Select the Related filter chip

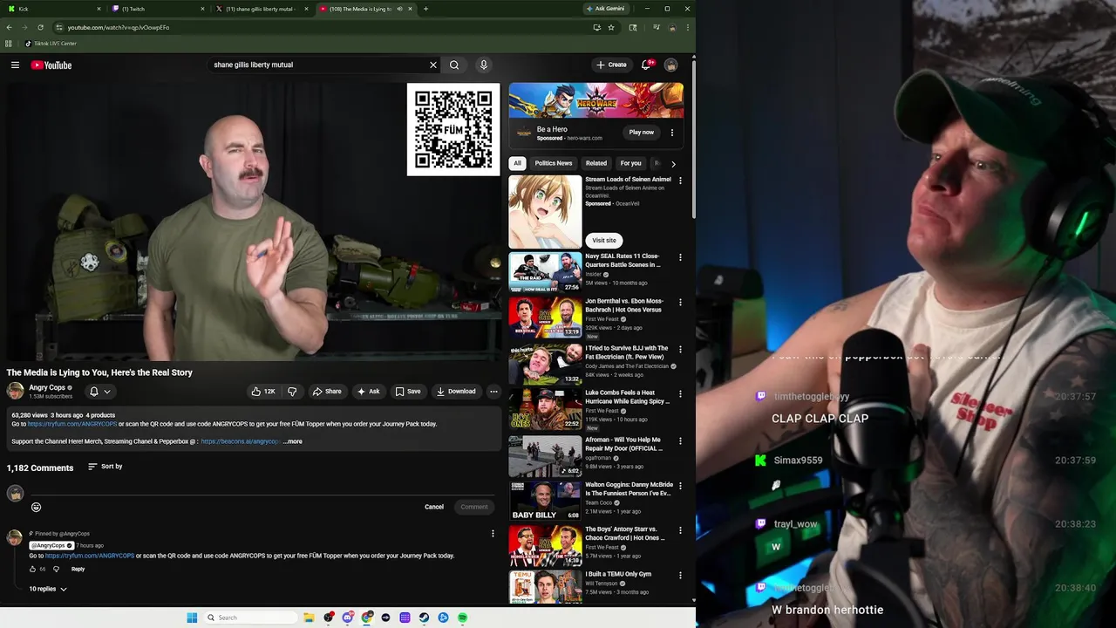pyautogui.click(x=596, y=163)
